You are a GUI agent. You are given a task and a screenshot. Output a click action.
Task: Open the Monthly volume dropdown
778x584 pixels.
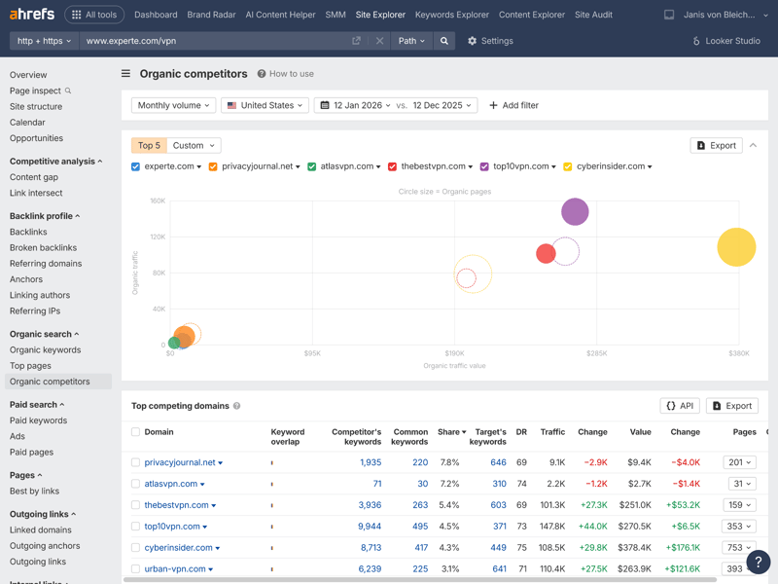click(173, 105)
